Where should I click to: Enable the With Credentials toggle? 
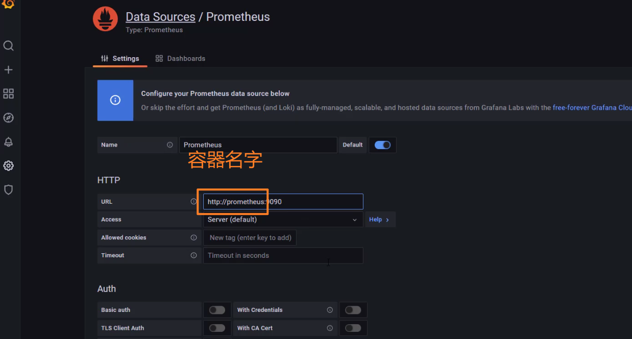coord(353,310)
